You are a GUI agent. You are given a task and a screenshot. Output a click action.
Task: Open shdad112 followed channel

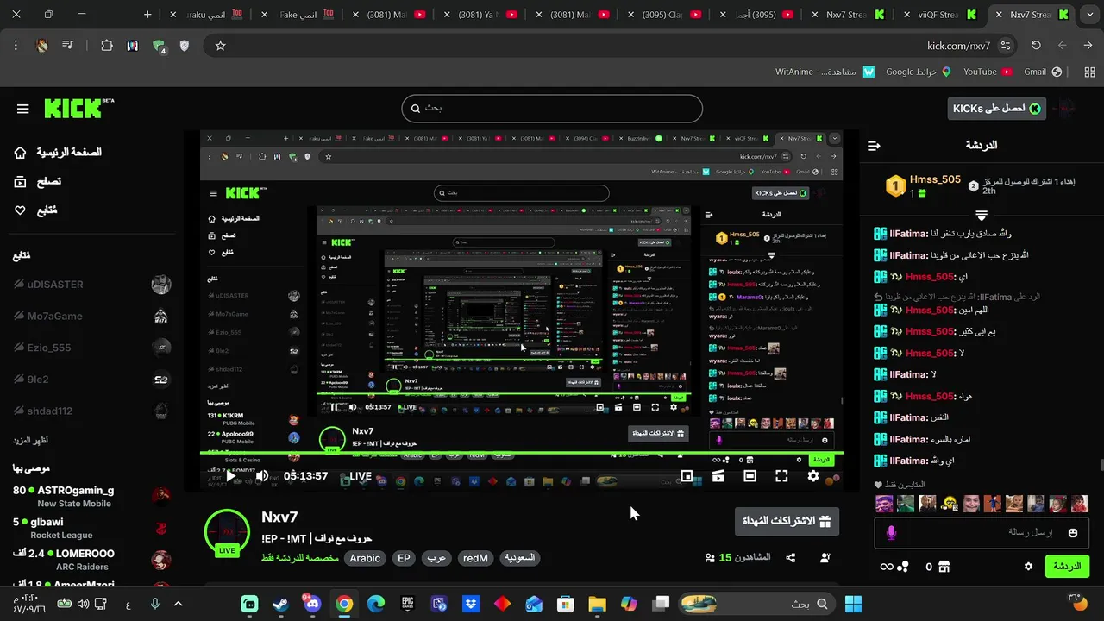point(91,411)
